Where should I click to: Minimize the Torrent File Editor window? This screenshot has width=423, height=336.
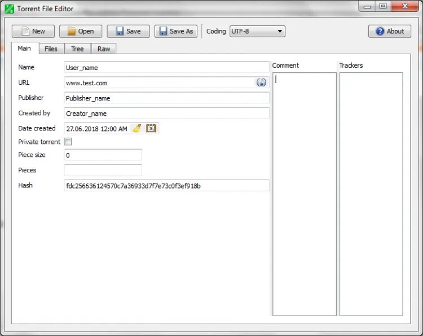click(367, 6)
